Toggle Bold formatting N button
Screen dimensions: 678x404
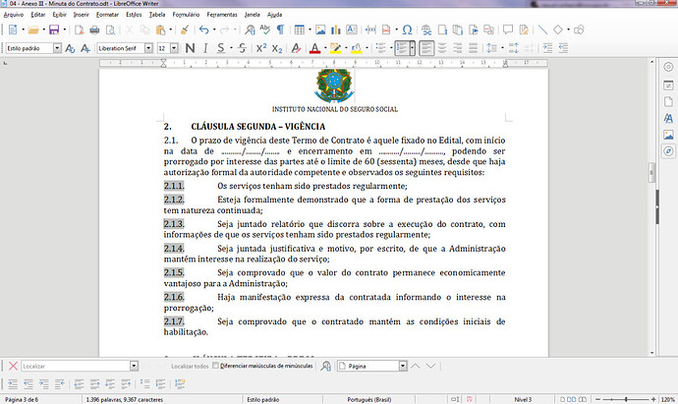click(190, 48)
